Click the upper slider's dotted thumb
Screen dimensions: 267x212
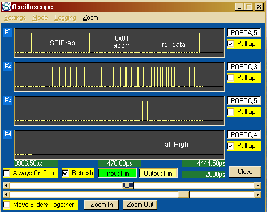[128, 185]
